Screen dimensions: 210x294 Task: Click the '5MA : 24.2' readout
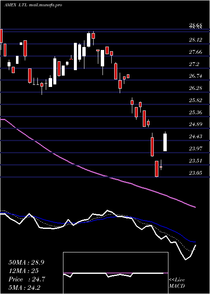click(x=25, y=288)
